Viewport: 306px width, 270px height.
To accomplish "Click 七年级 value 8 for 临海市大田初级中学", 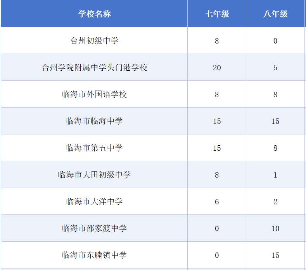I will tap(217, 174).
